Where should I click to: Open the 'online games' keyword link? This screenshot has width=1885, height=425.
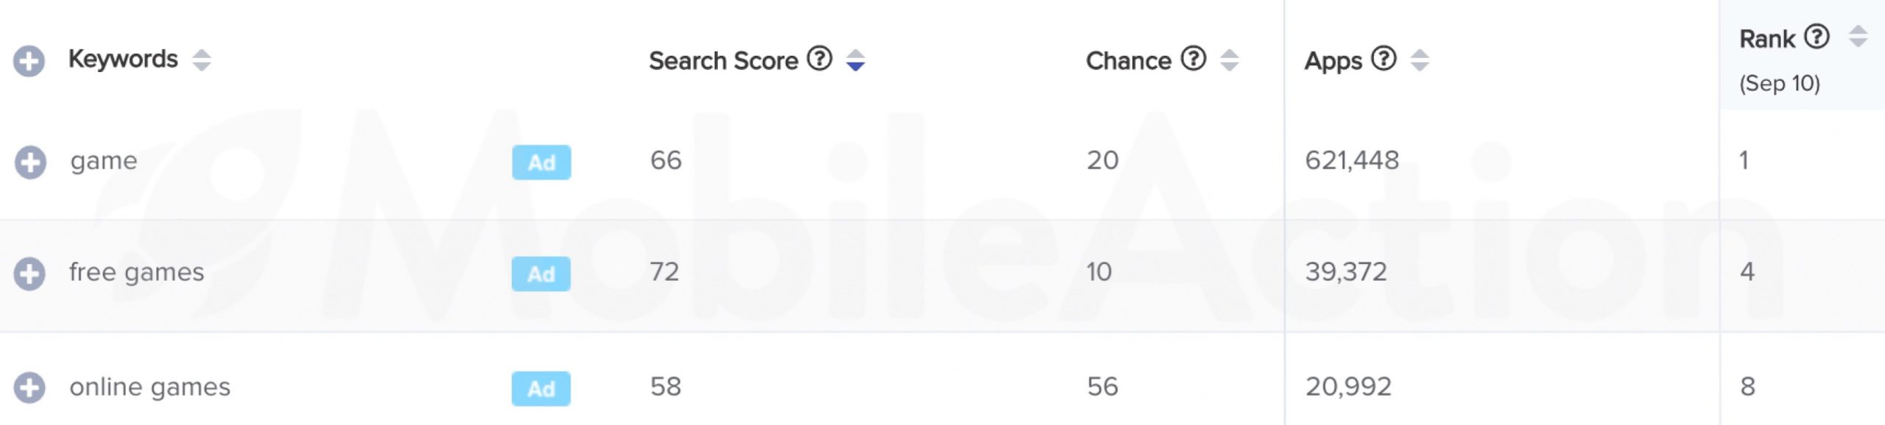click(x=150, y=387)
